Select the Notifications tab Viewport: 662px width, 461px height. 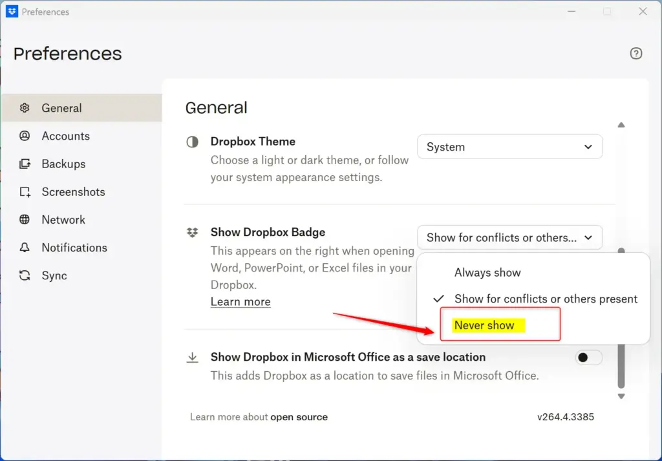(81, 248)
